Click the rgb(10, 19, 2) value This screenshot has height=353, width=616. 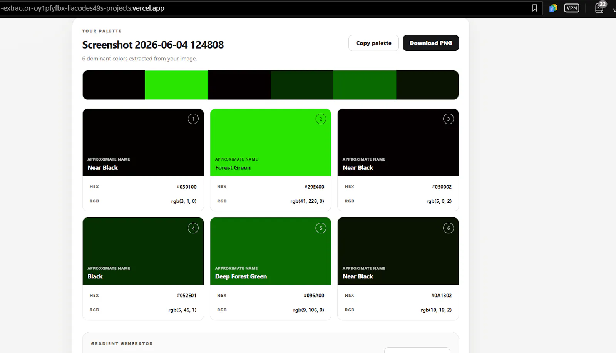(x=436, y=310)
